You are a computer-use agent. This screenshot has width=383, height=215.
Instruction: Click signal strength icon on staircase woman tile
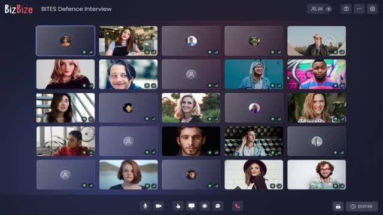(x=90, y=119)
